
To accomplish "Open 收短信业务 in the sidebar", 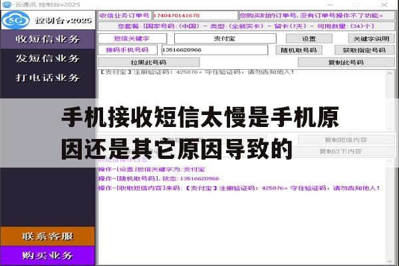I will [48, 39].
